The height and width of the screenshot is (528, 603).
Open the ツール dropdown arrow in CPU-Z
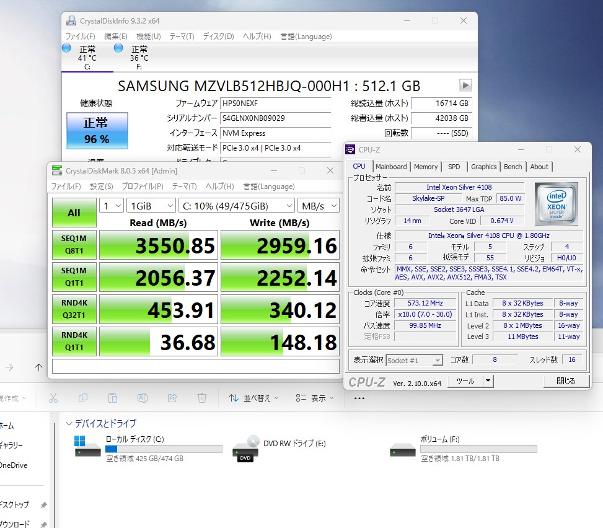click(x=488, y=381)
